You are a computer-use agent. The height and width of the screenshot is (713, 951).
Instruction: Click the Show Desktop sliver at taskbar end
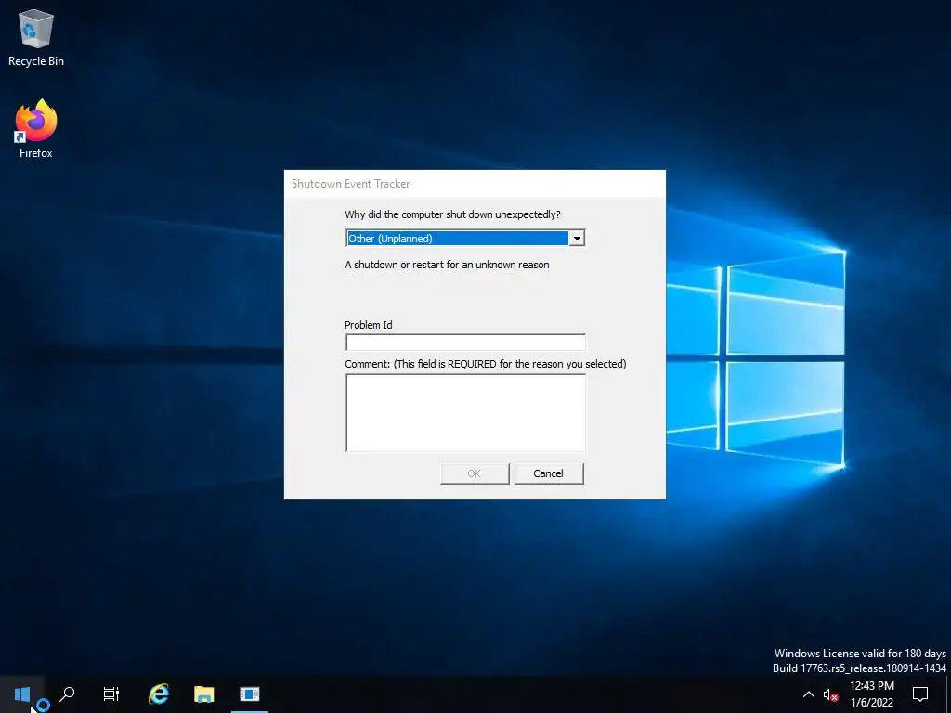coord(948,694)
